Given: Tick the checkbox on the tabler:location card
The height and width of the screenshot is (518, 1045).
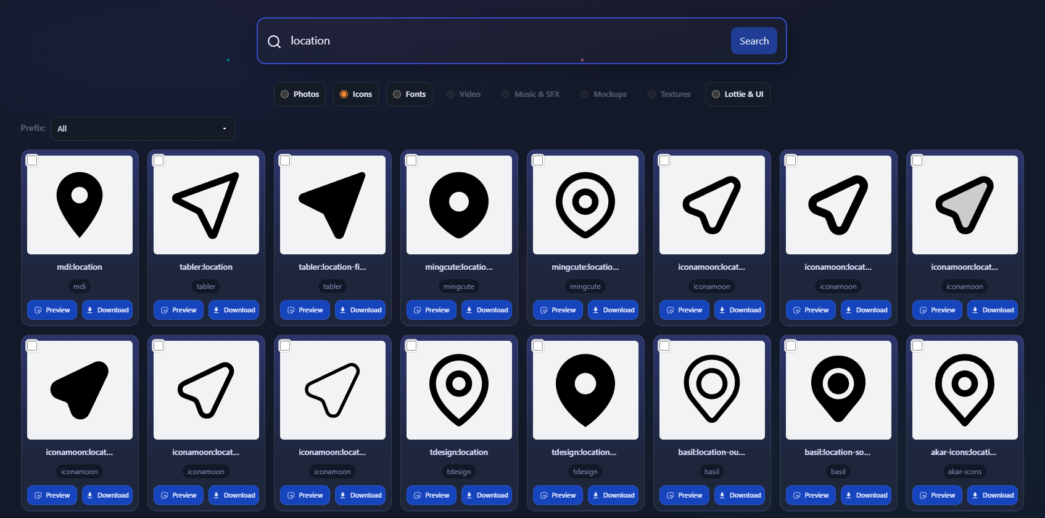Looking at the screenshot, I should (x=159, y=161).
